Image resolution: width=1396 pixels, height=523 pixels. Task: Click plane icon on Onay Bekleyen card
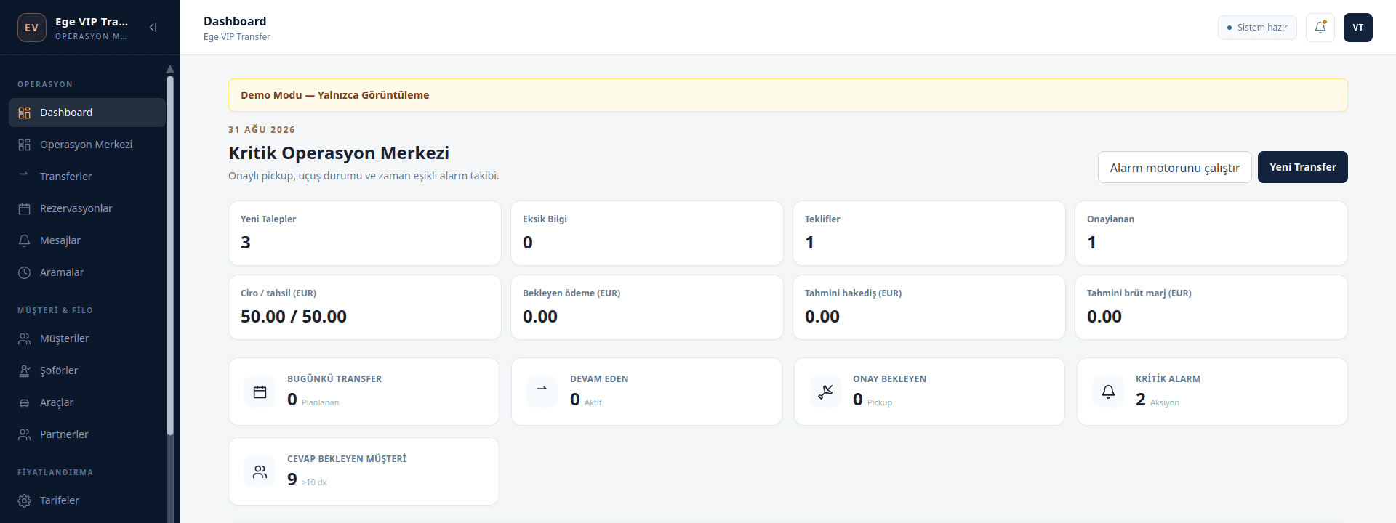825,392
